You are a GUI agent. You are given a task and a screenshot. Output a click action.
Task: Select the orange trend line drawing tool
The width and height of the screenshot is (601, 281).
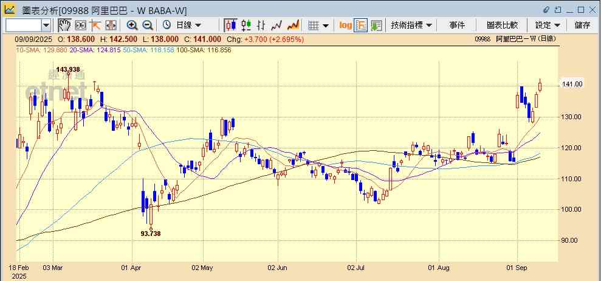[x=95, y=26]
